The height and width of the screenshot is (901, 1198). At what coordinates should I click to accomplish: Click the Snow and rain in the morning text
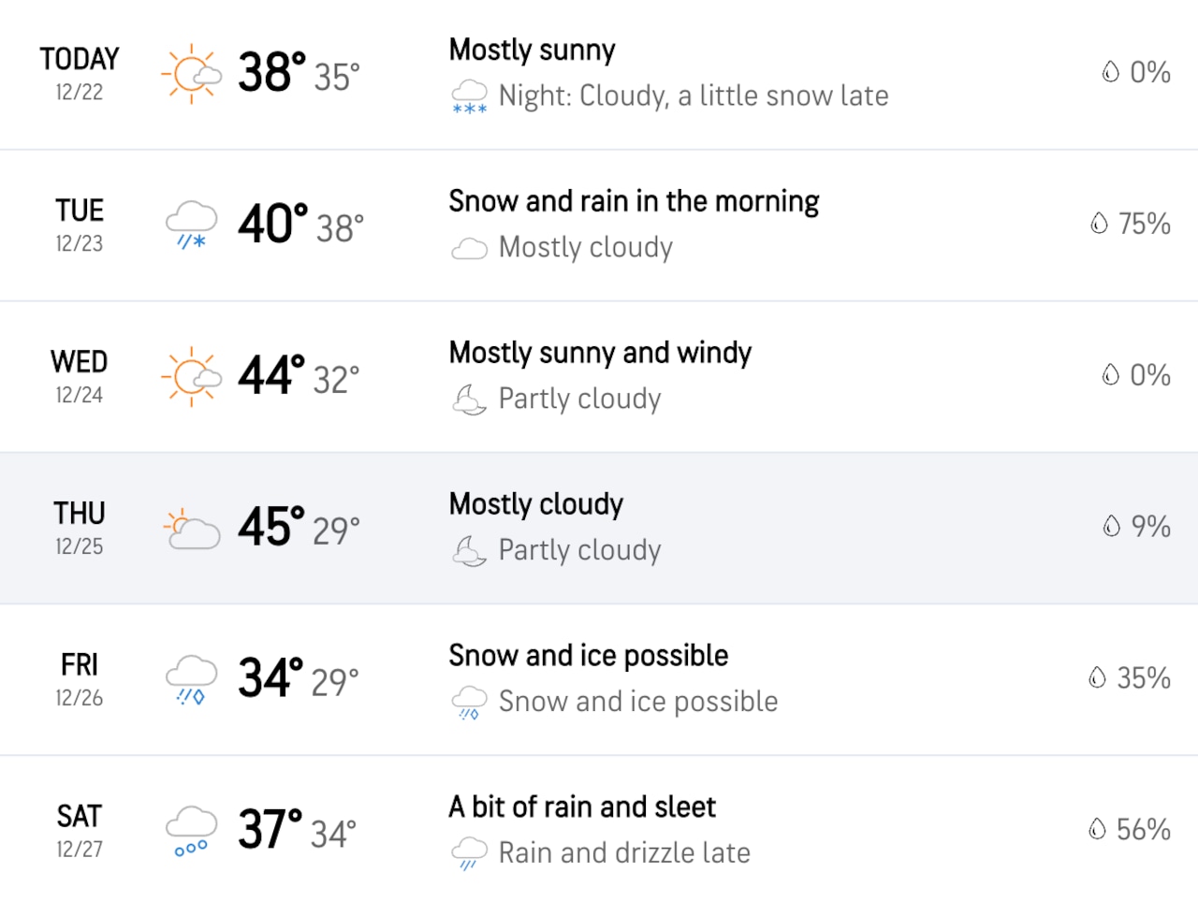[635, 201]
